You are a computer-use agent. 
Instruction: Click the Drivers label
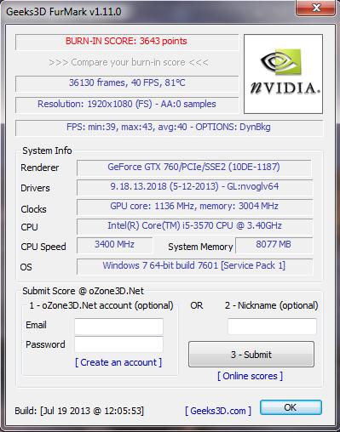pyautogui.click(x=35, y=188)
